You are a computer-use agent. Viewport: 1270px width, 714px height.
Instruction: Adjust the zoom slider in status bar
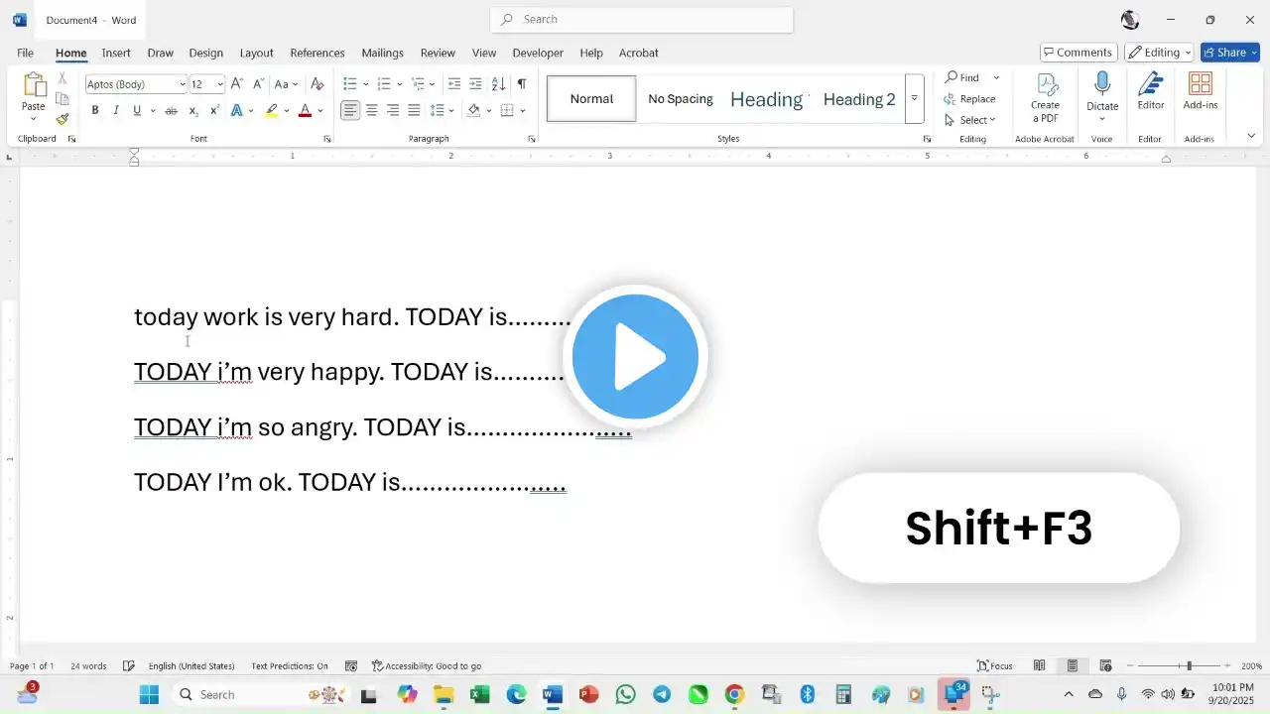pyautogui.click(x=1189, y=666)
